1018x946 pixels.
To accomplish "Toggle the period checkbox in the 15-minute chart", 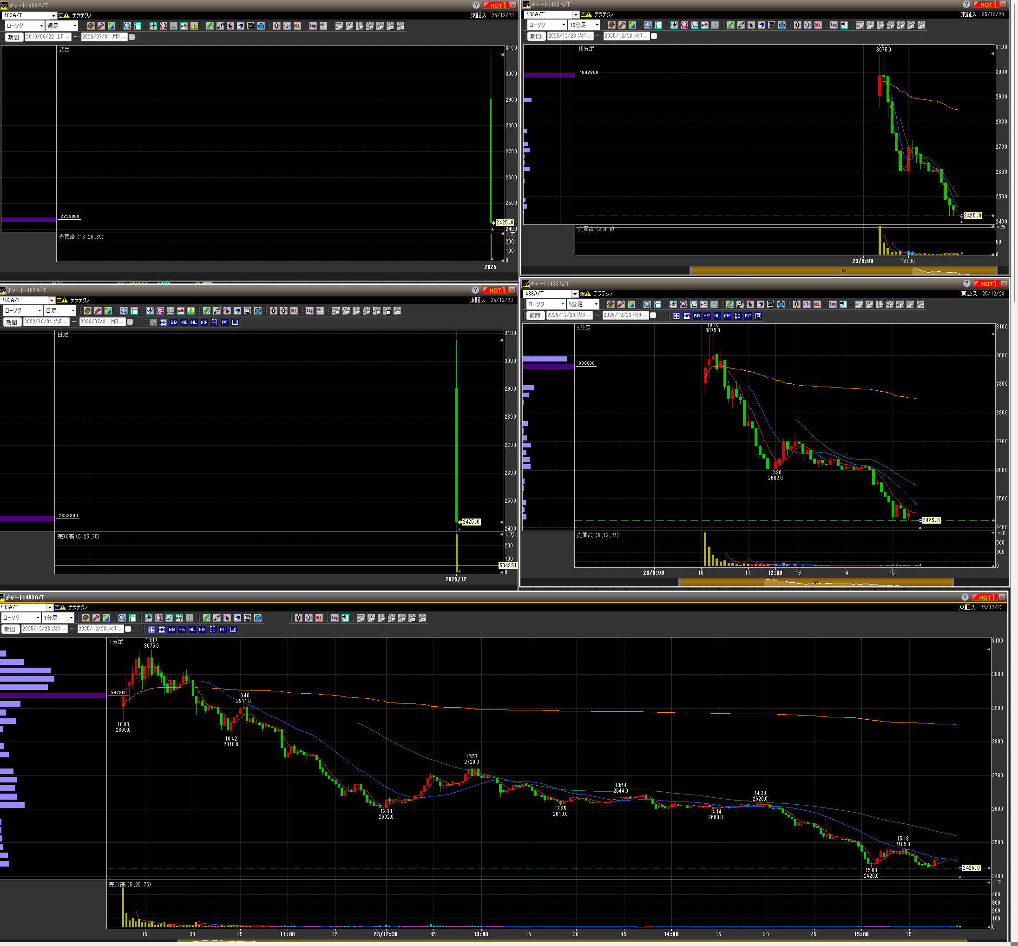I will click(654, 36).
